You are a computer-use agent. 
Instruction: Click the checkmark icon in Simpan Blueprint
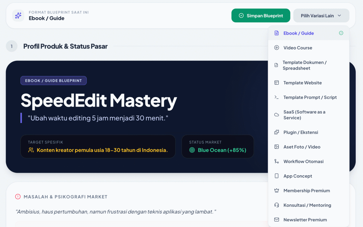click(x=241, y=15)
